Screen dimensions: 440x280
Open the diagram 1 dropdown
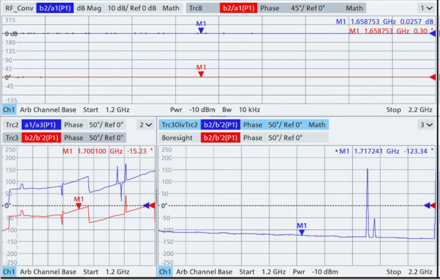click(426, 8)
